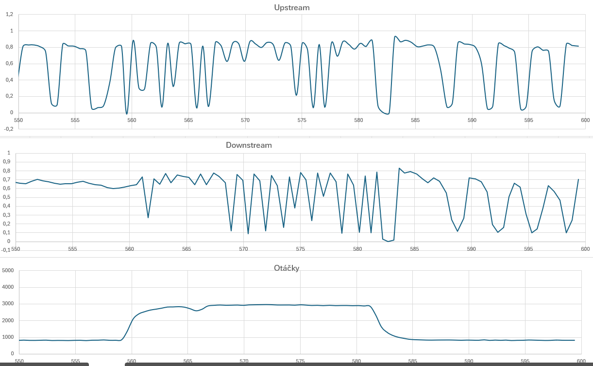Click the -0,2 y-axis label in Upstream chart
The height and width of the screenshot is (366, 593).
click(x=8, y=129)
